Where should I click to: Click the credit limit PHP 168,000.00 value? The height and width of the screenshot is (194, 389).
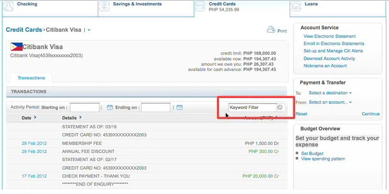pos(260,53)
